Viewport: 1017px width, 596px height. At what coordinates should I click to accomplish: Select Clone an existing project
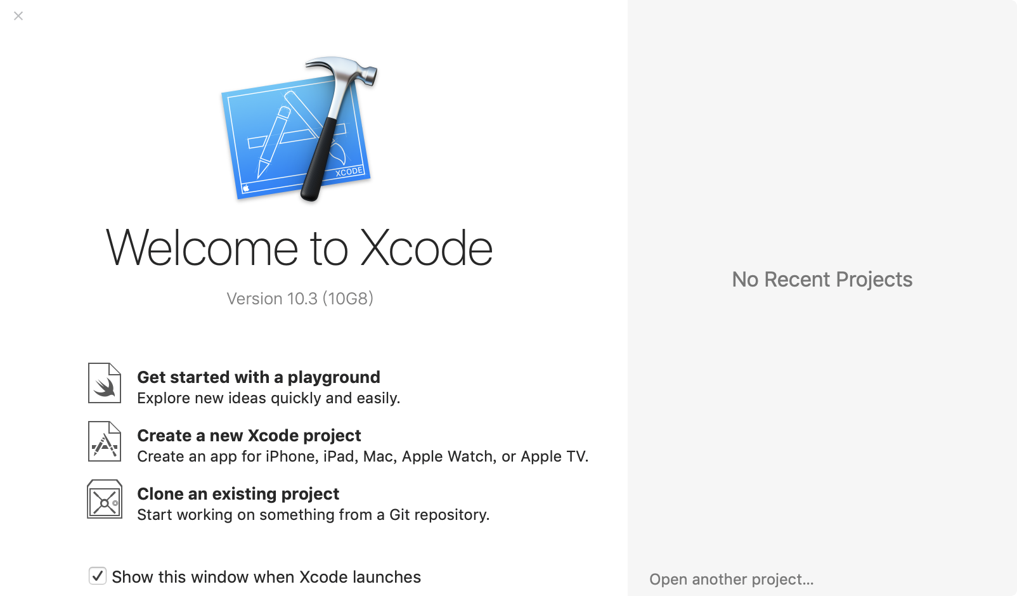pyautogui.click(x=238, y=494)
